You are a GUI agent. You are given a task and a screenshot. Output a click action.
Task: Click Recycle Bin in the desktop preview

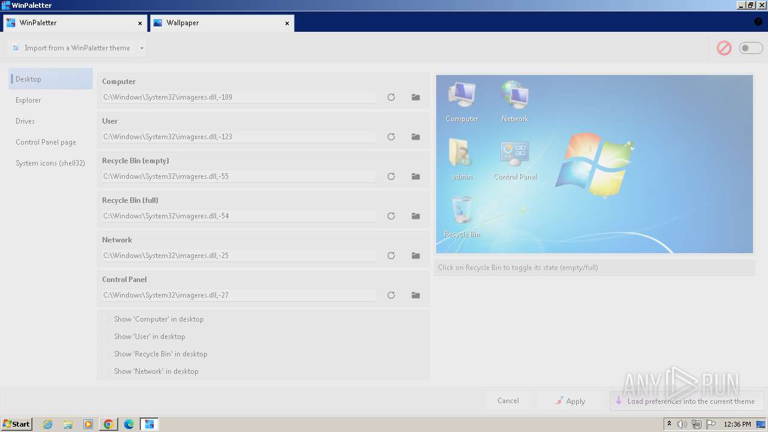point(462,217)
